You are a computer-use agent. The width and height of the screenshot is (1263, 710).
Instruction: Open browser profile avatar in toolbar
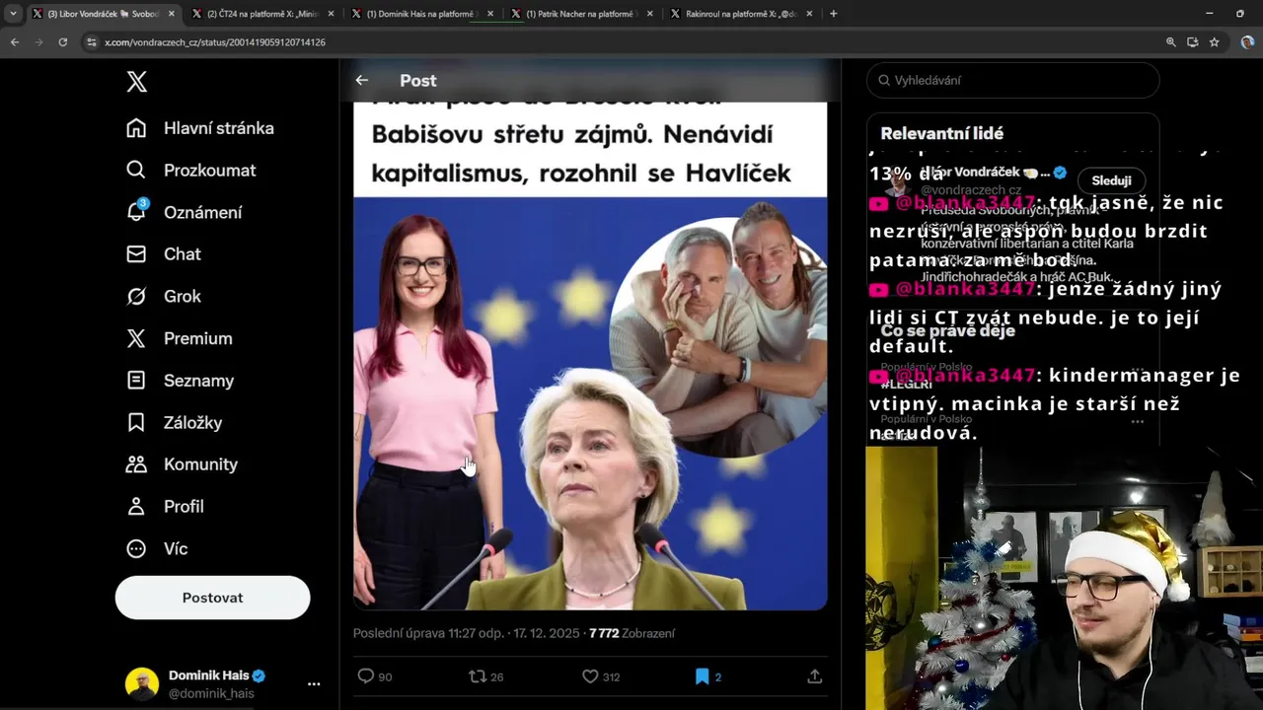pos(1247,42)
